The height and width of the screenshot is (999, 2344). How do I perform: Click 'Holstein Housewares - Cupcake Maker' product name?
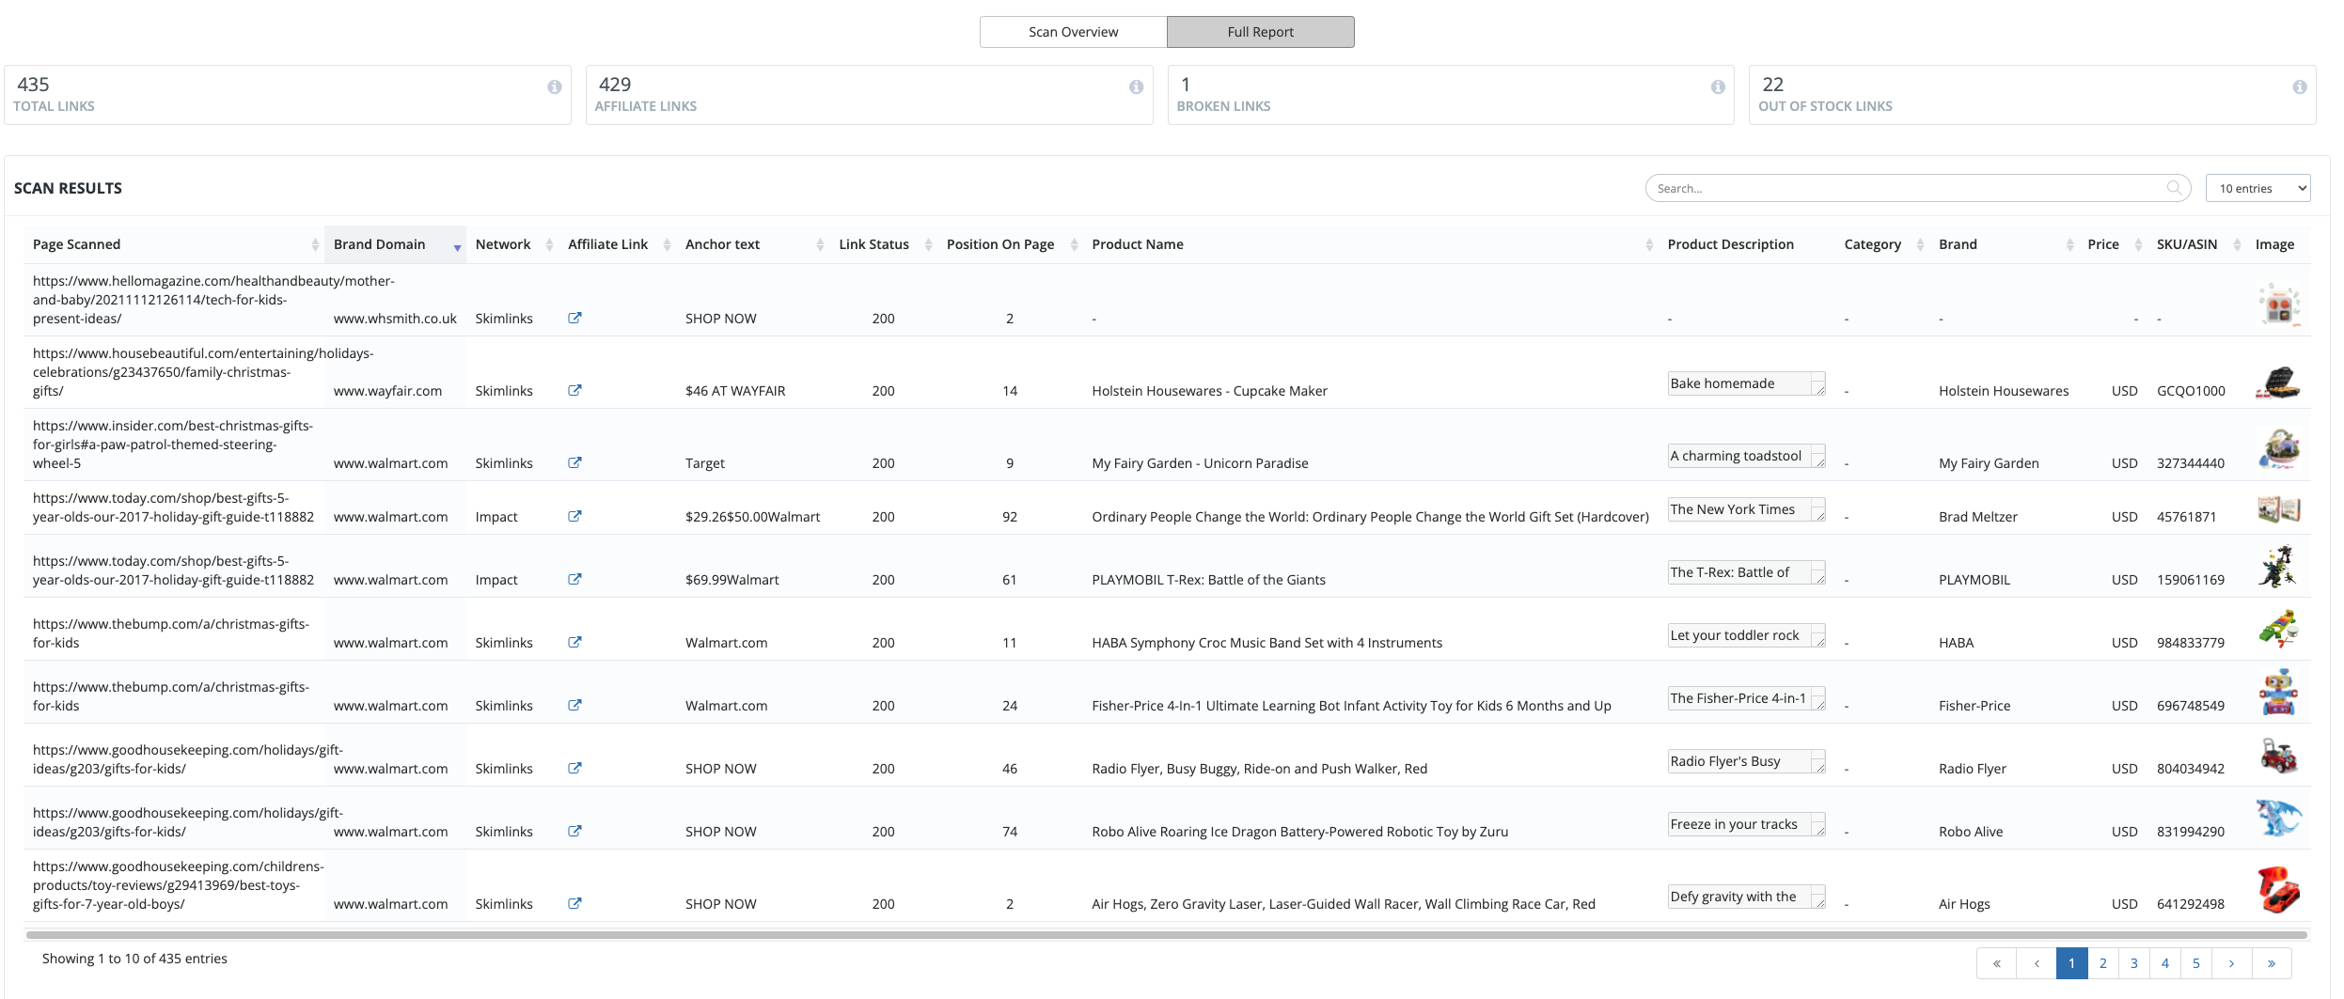[x=1209, y=391]
